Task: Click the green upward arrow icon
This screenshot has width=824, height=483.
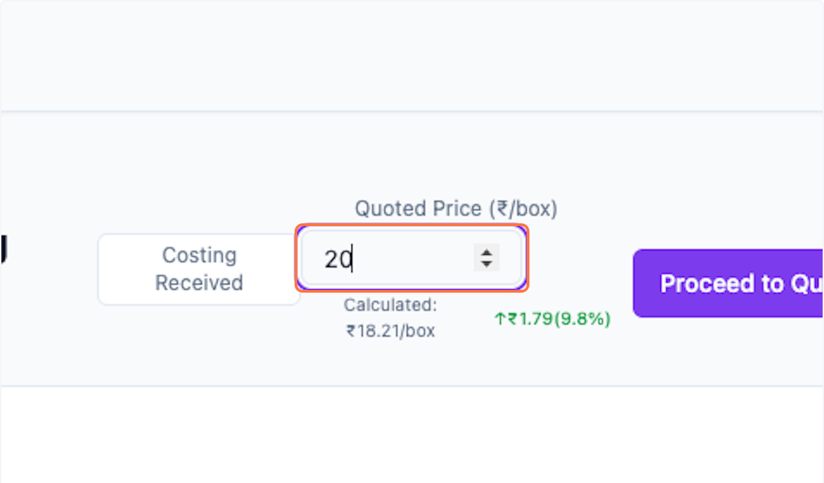Action: pos(499,319)
